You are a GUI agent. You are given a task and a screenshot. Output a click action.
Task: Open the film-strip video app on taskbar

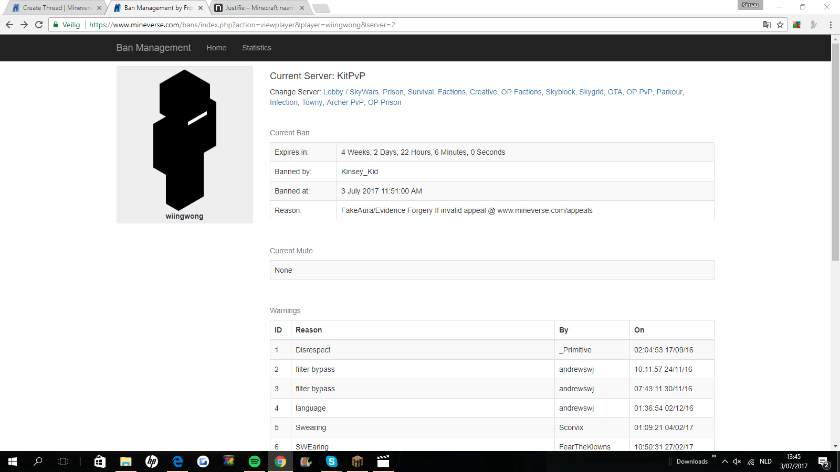[306, 462]
